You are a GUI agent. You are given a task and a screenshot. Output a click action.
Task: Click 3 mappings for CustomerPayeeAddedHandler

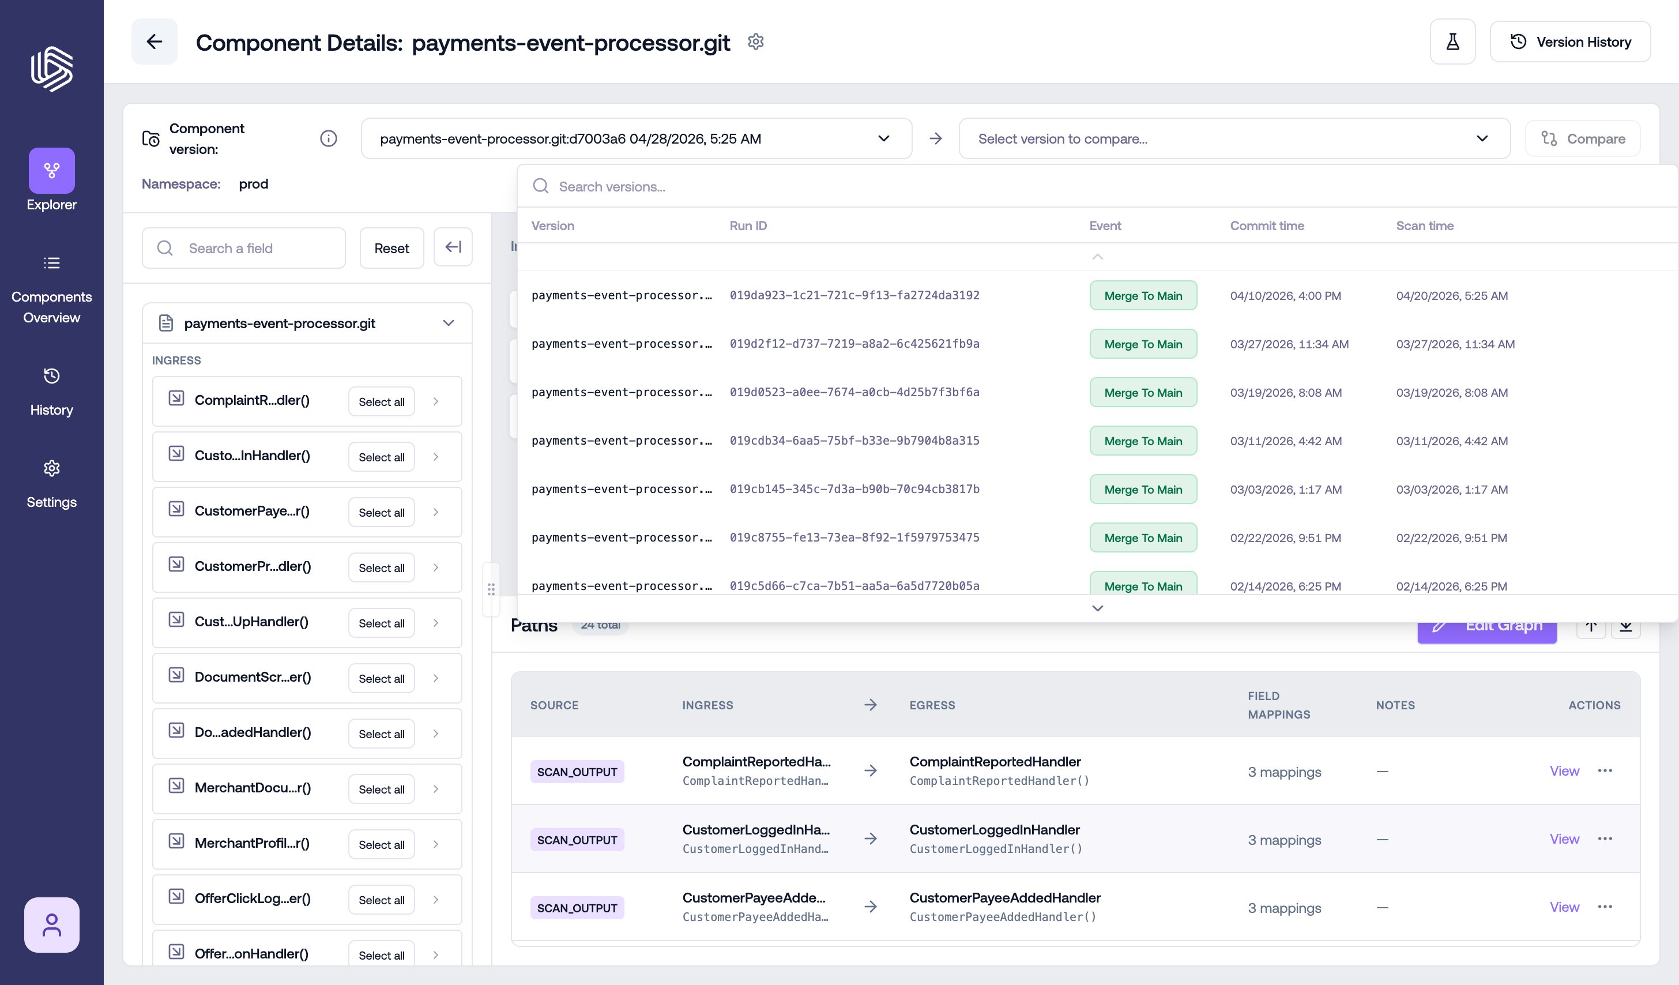(1284, 908)
